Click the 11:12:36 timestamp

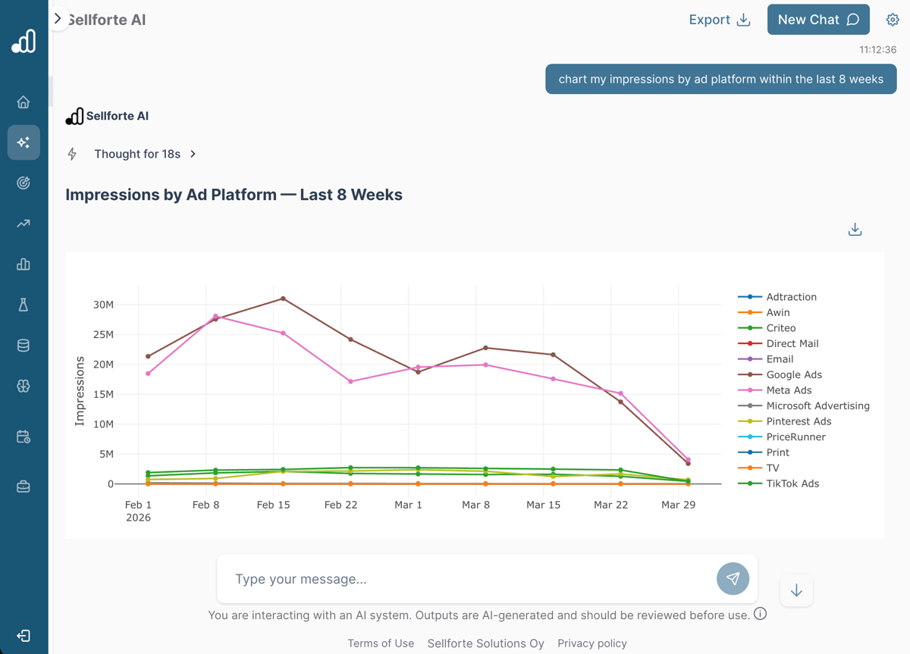click(x=877, y=50)
